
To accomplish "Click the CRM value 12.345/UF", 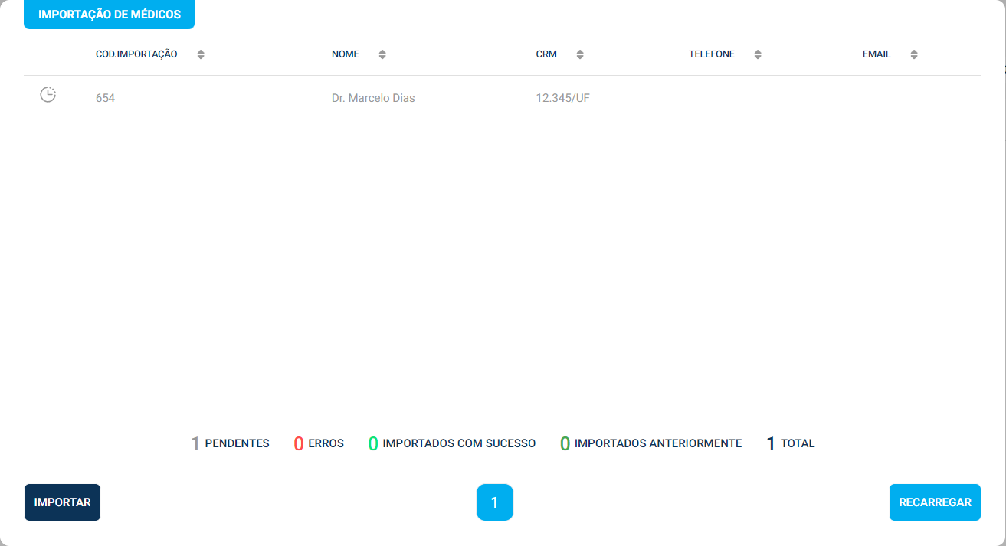I will (562, 98).
